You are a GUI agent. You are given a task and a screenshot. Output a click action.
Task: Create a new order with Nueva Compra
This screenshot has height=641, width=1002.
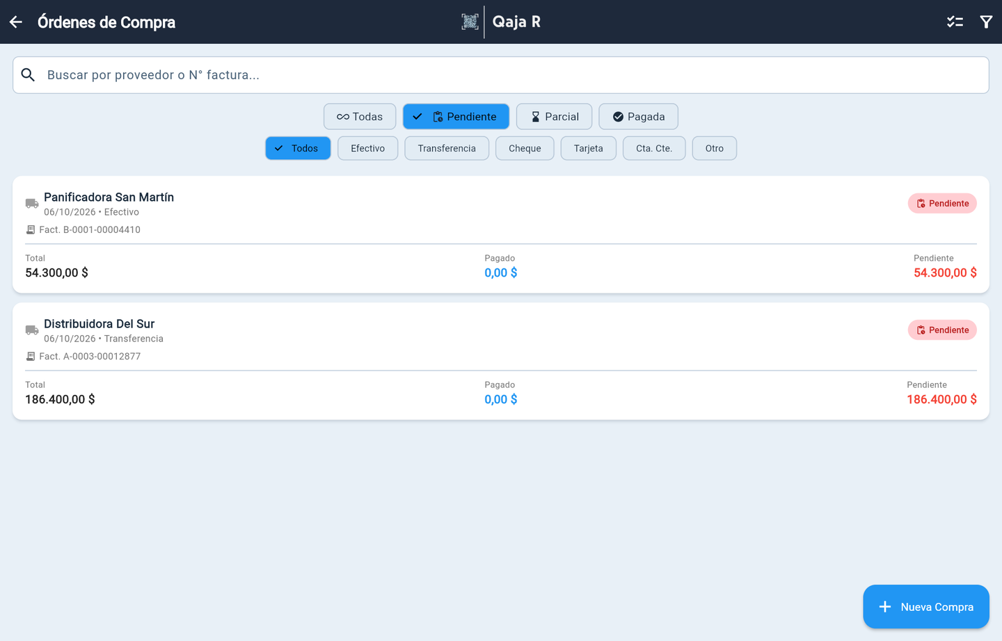926,607
